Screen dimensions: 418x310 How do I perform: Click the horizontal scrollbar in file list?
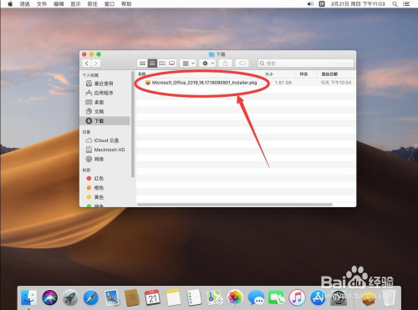[235, 205]
